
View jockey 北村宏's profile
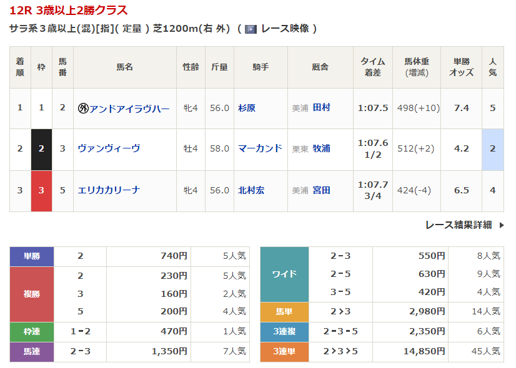pyautogui.click(x=251, y=190)
